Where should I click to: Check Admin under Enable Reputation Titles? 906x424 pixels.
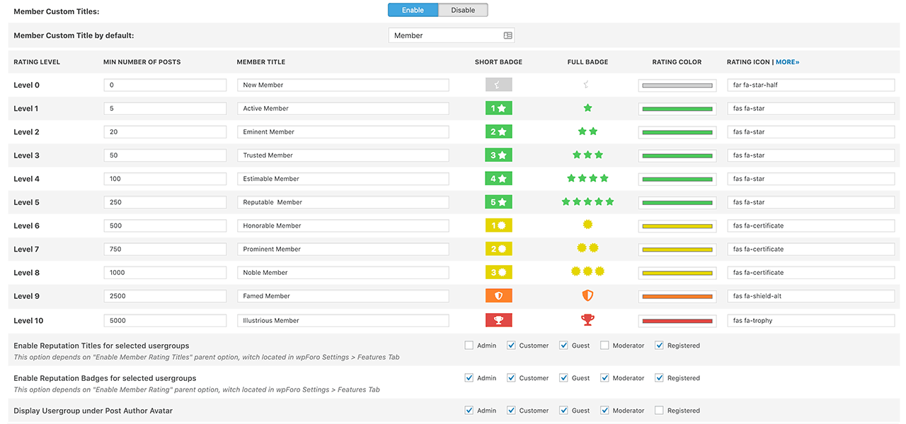coord(469,346)
